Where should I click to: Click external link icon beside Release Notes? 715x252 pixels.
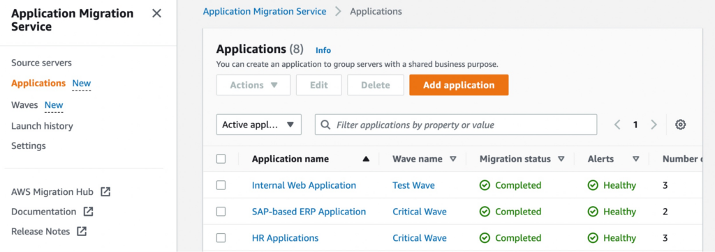coord(82,231)
